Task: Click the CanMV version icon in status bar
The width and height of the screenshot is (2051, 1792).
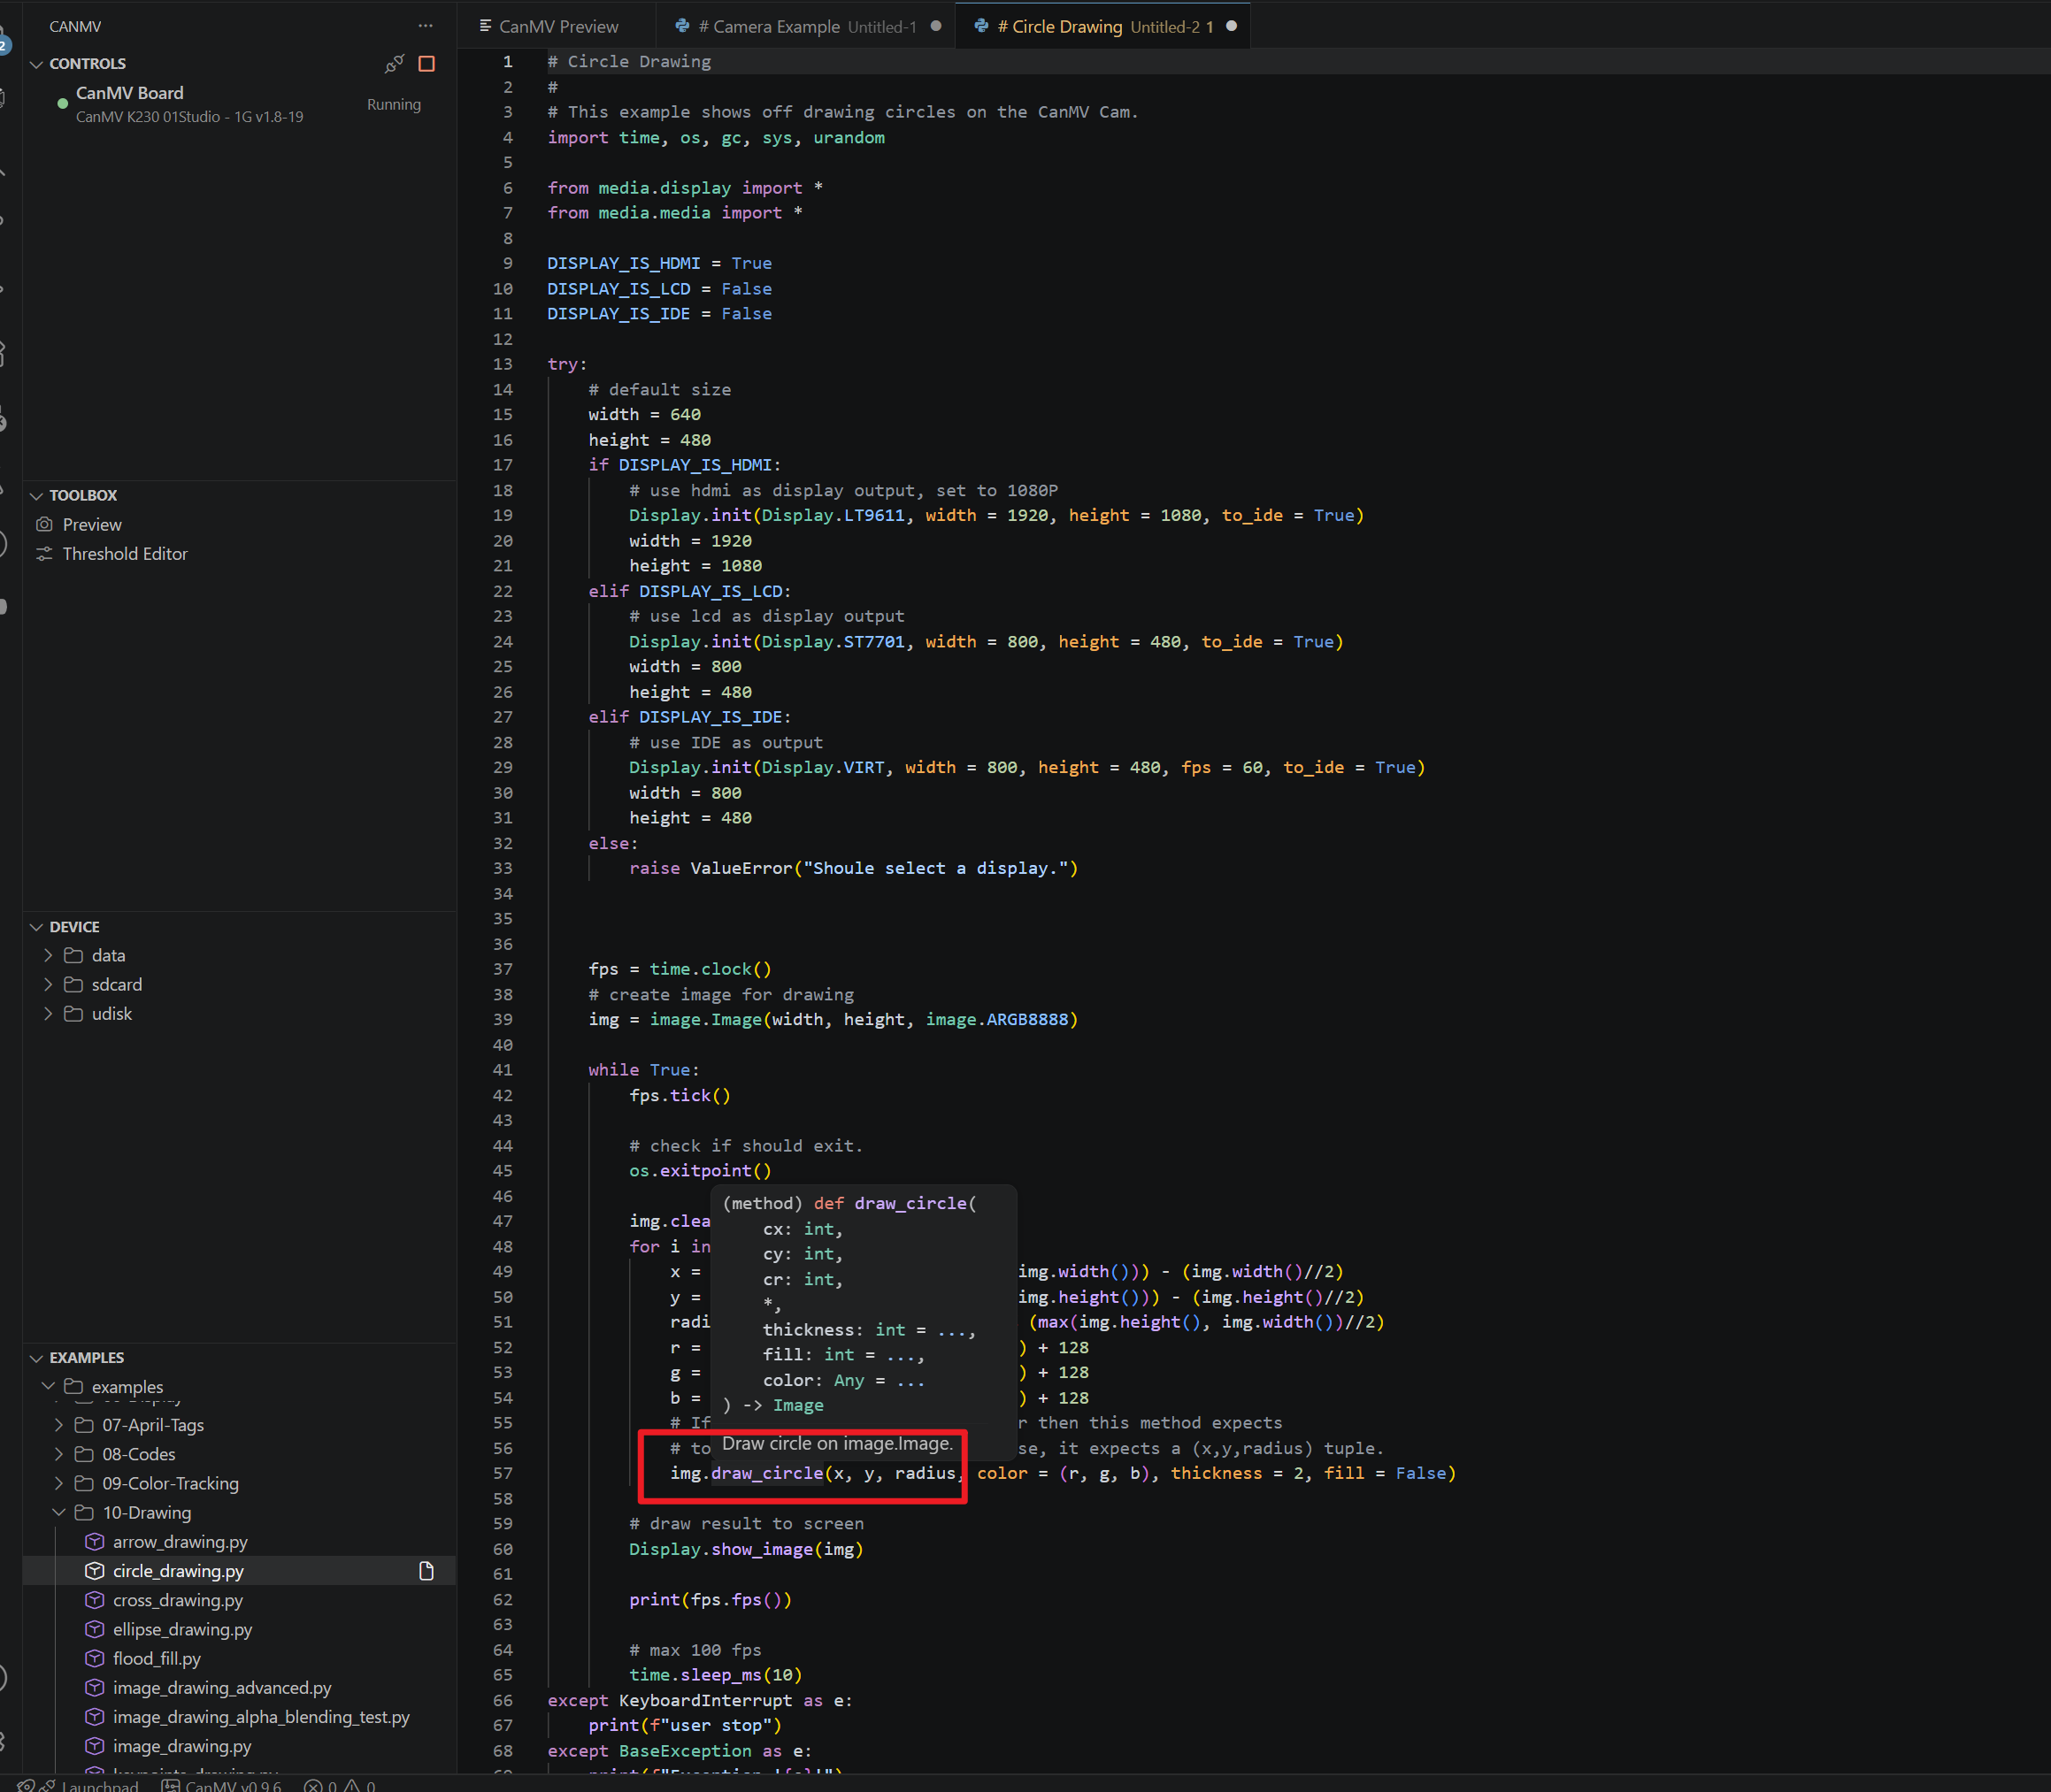Action: (171, 1785)
